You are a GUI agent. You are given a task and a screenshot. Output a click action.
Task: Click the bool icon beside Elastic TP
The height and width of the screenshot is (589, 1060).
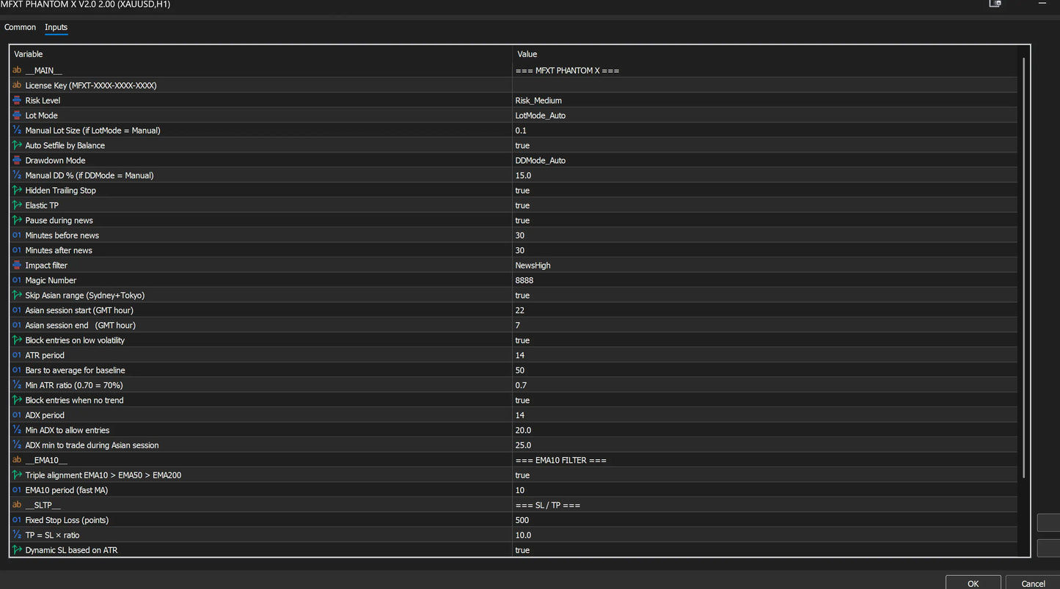(x=17, y=205)
